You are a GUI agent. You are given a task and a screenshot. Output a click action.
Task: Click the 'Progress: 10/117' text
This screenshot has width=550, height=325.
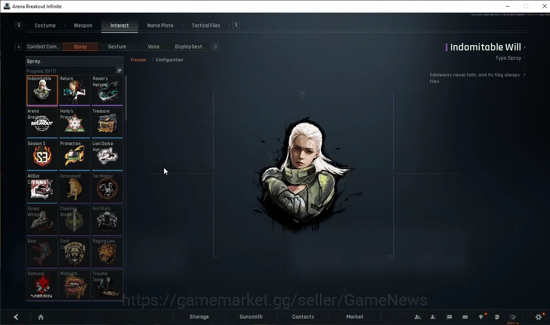(x=42, y=71)
